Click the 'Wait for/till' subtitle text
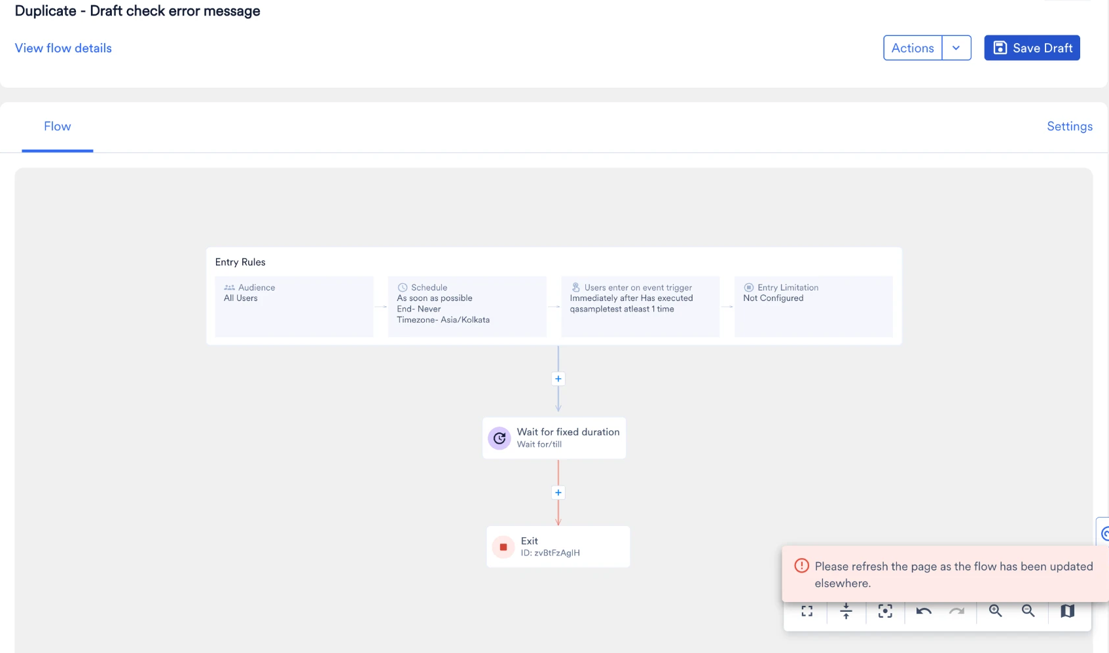The image size is (1109, 653). pyautogui.click(x=539, y=444)
